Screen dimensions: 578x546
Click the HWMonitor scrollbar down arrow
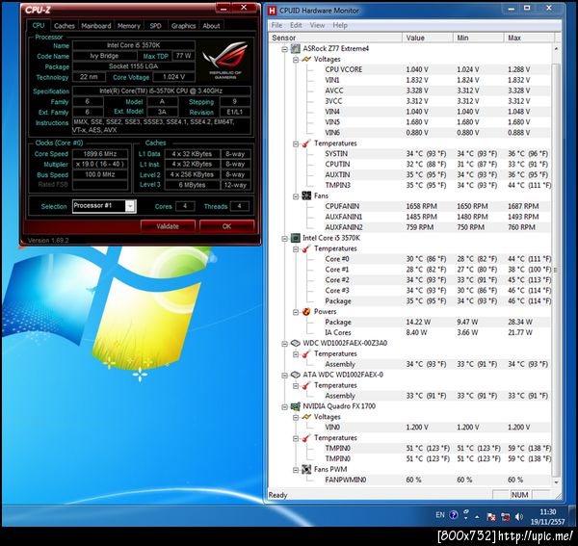(x=556, y=482)
